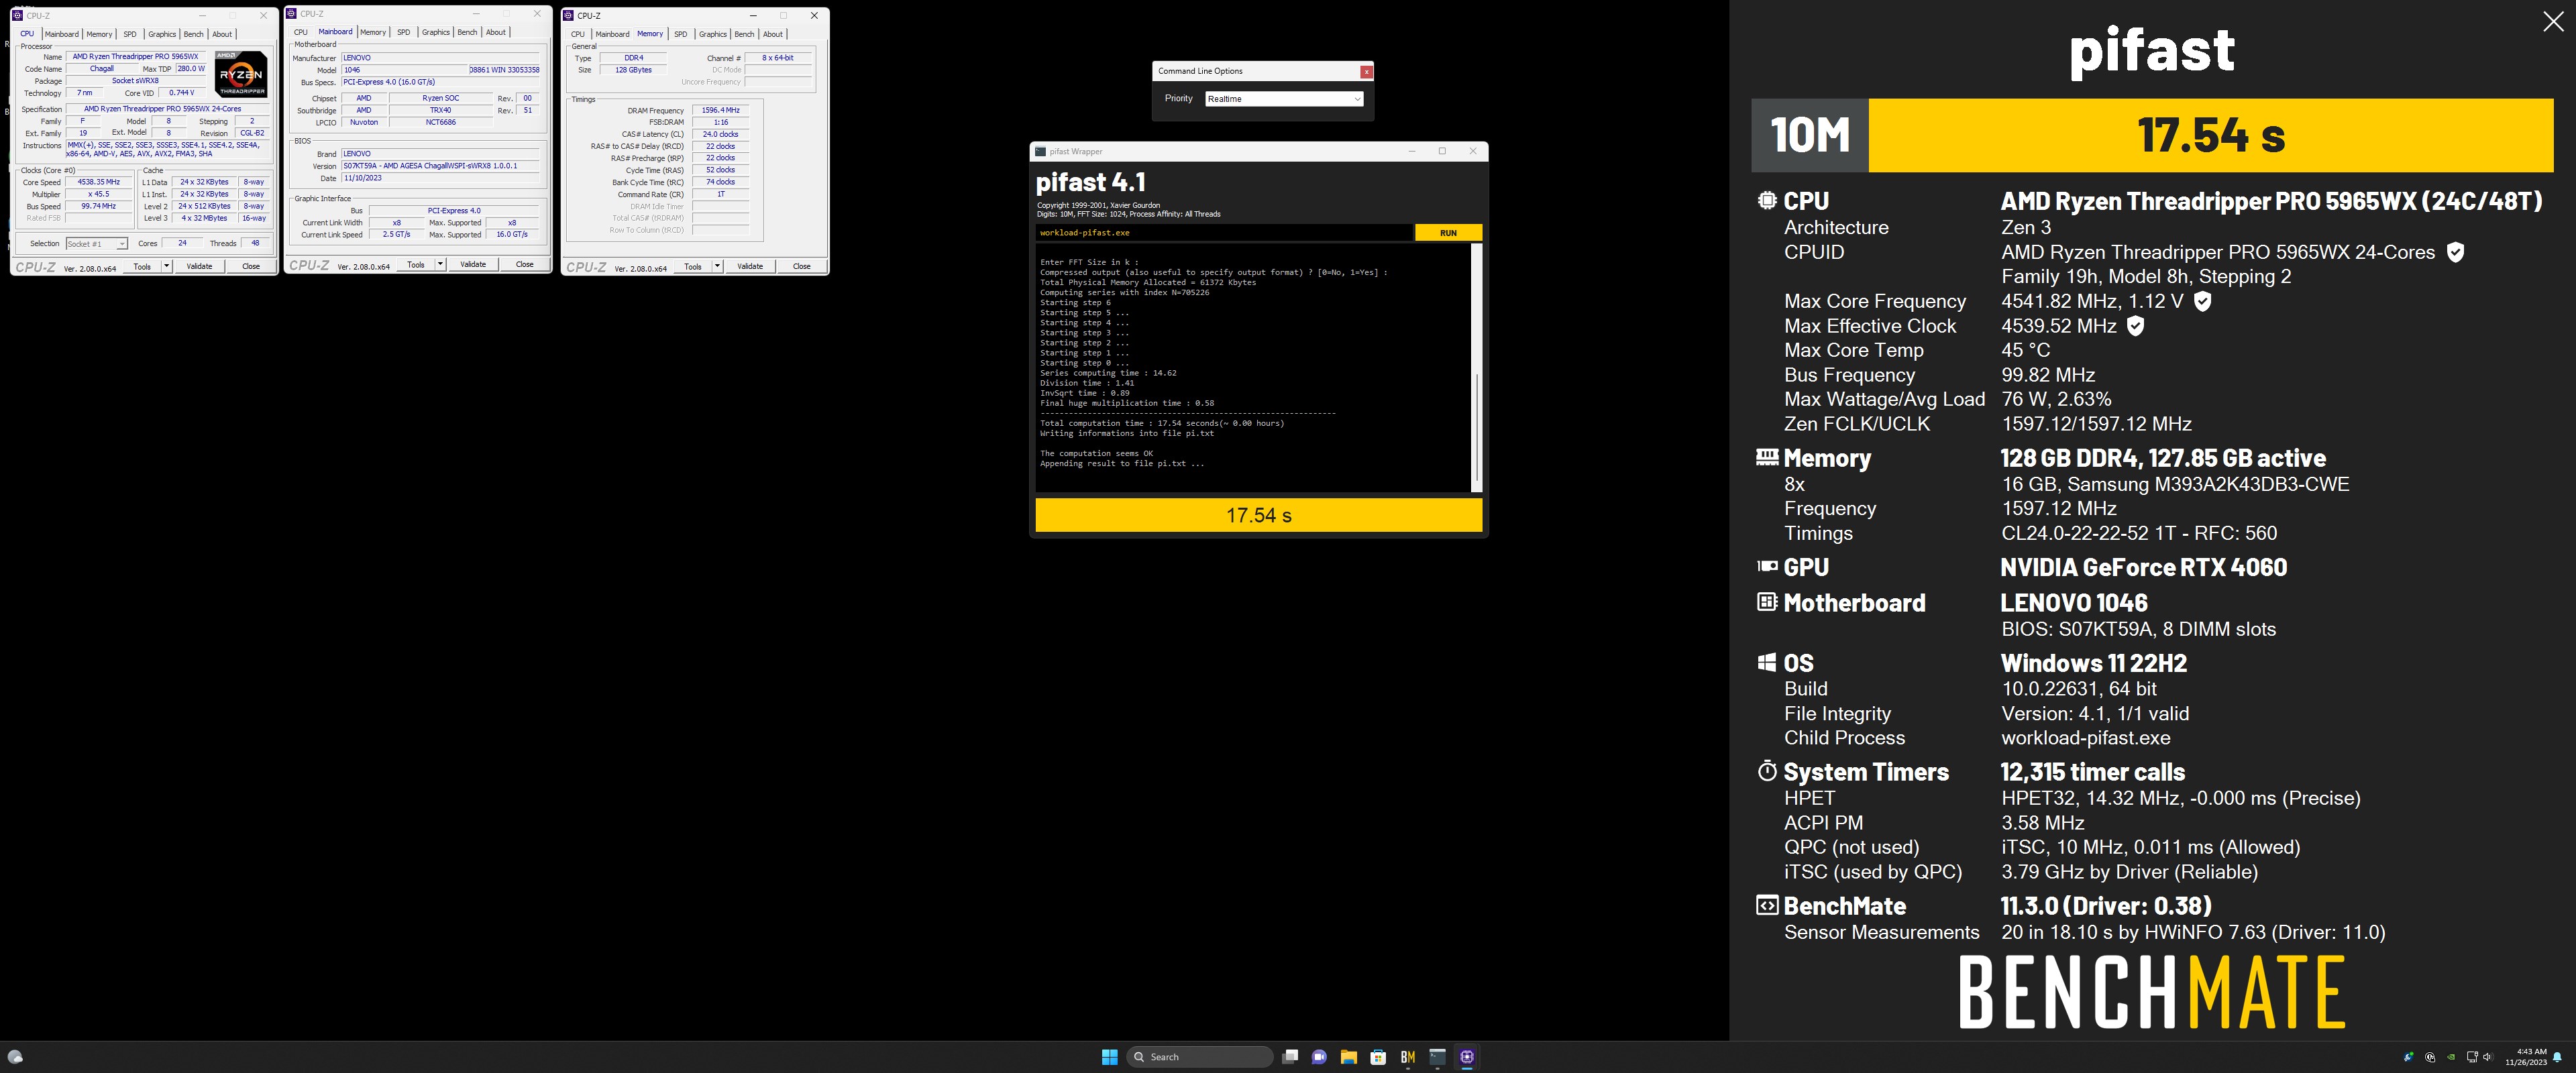The width and height of the screenshot is (2576, 1073).
Task: Click yellow 17.54 s result bar in wrapper
Action: point(1258,515)
